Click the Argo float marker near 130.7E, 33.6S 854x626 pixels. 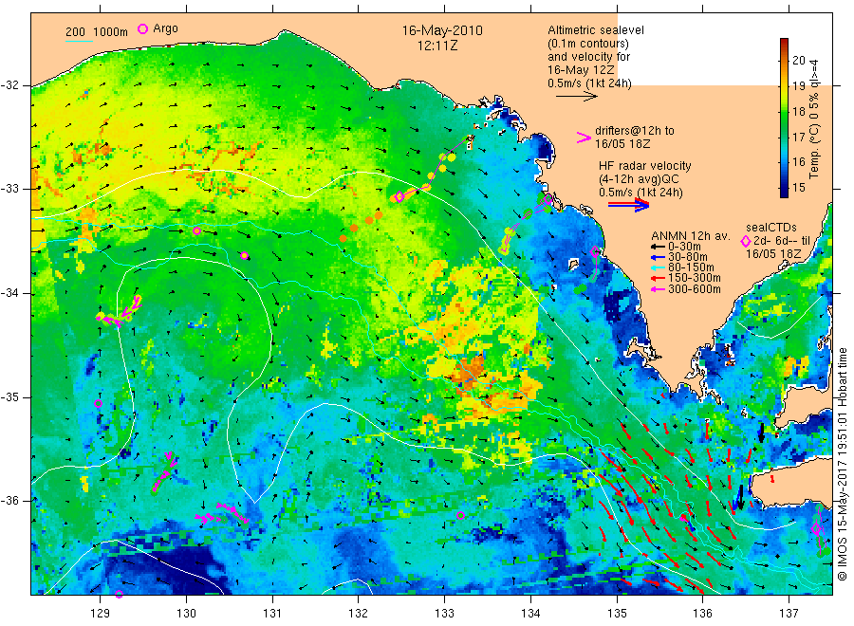pyautogui.click(x=245, y=256)
